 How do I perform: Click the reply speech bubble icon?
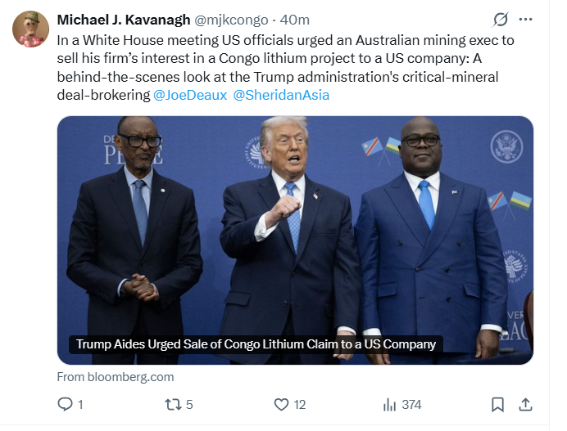(66, 404)
